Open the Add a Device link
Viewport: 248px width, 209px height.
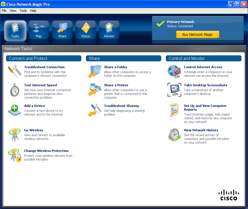point(35,106)
